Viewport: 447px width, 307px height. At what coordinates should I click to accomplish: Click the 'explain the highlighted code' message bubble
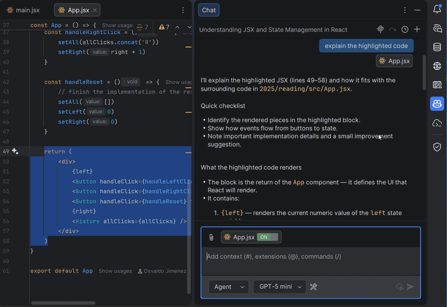(366, 46)
